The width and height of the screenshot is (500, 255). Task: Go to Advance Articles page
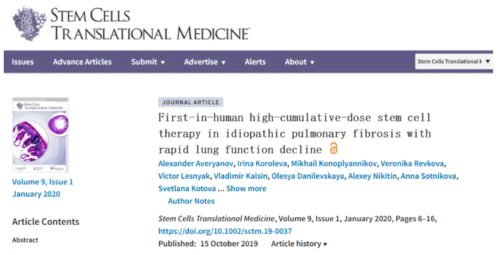[x=82, y=62]
